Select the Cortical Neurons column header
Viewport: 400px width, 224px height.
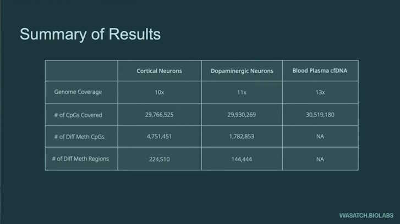[x=160, y=71]
